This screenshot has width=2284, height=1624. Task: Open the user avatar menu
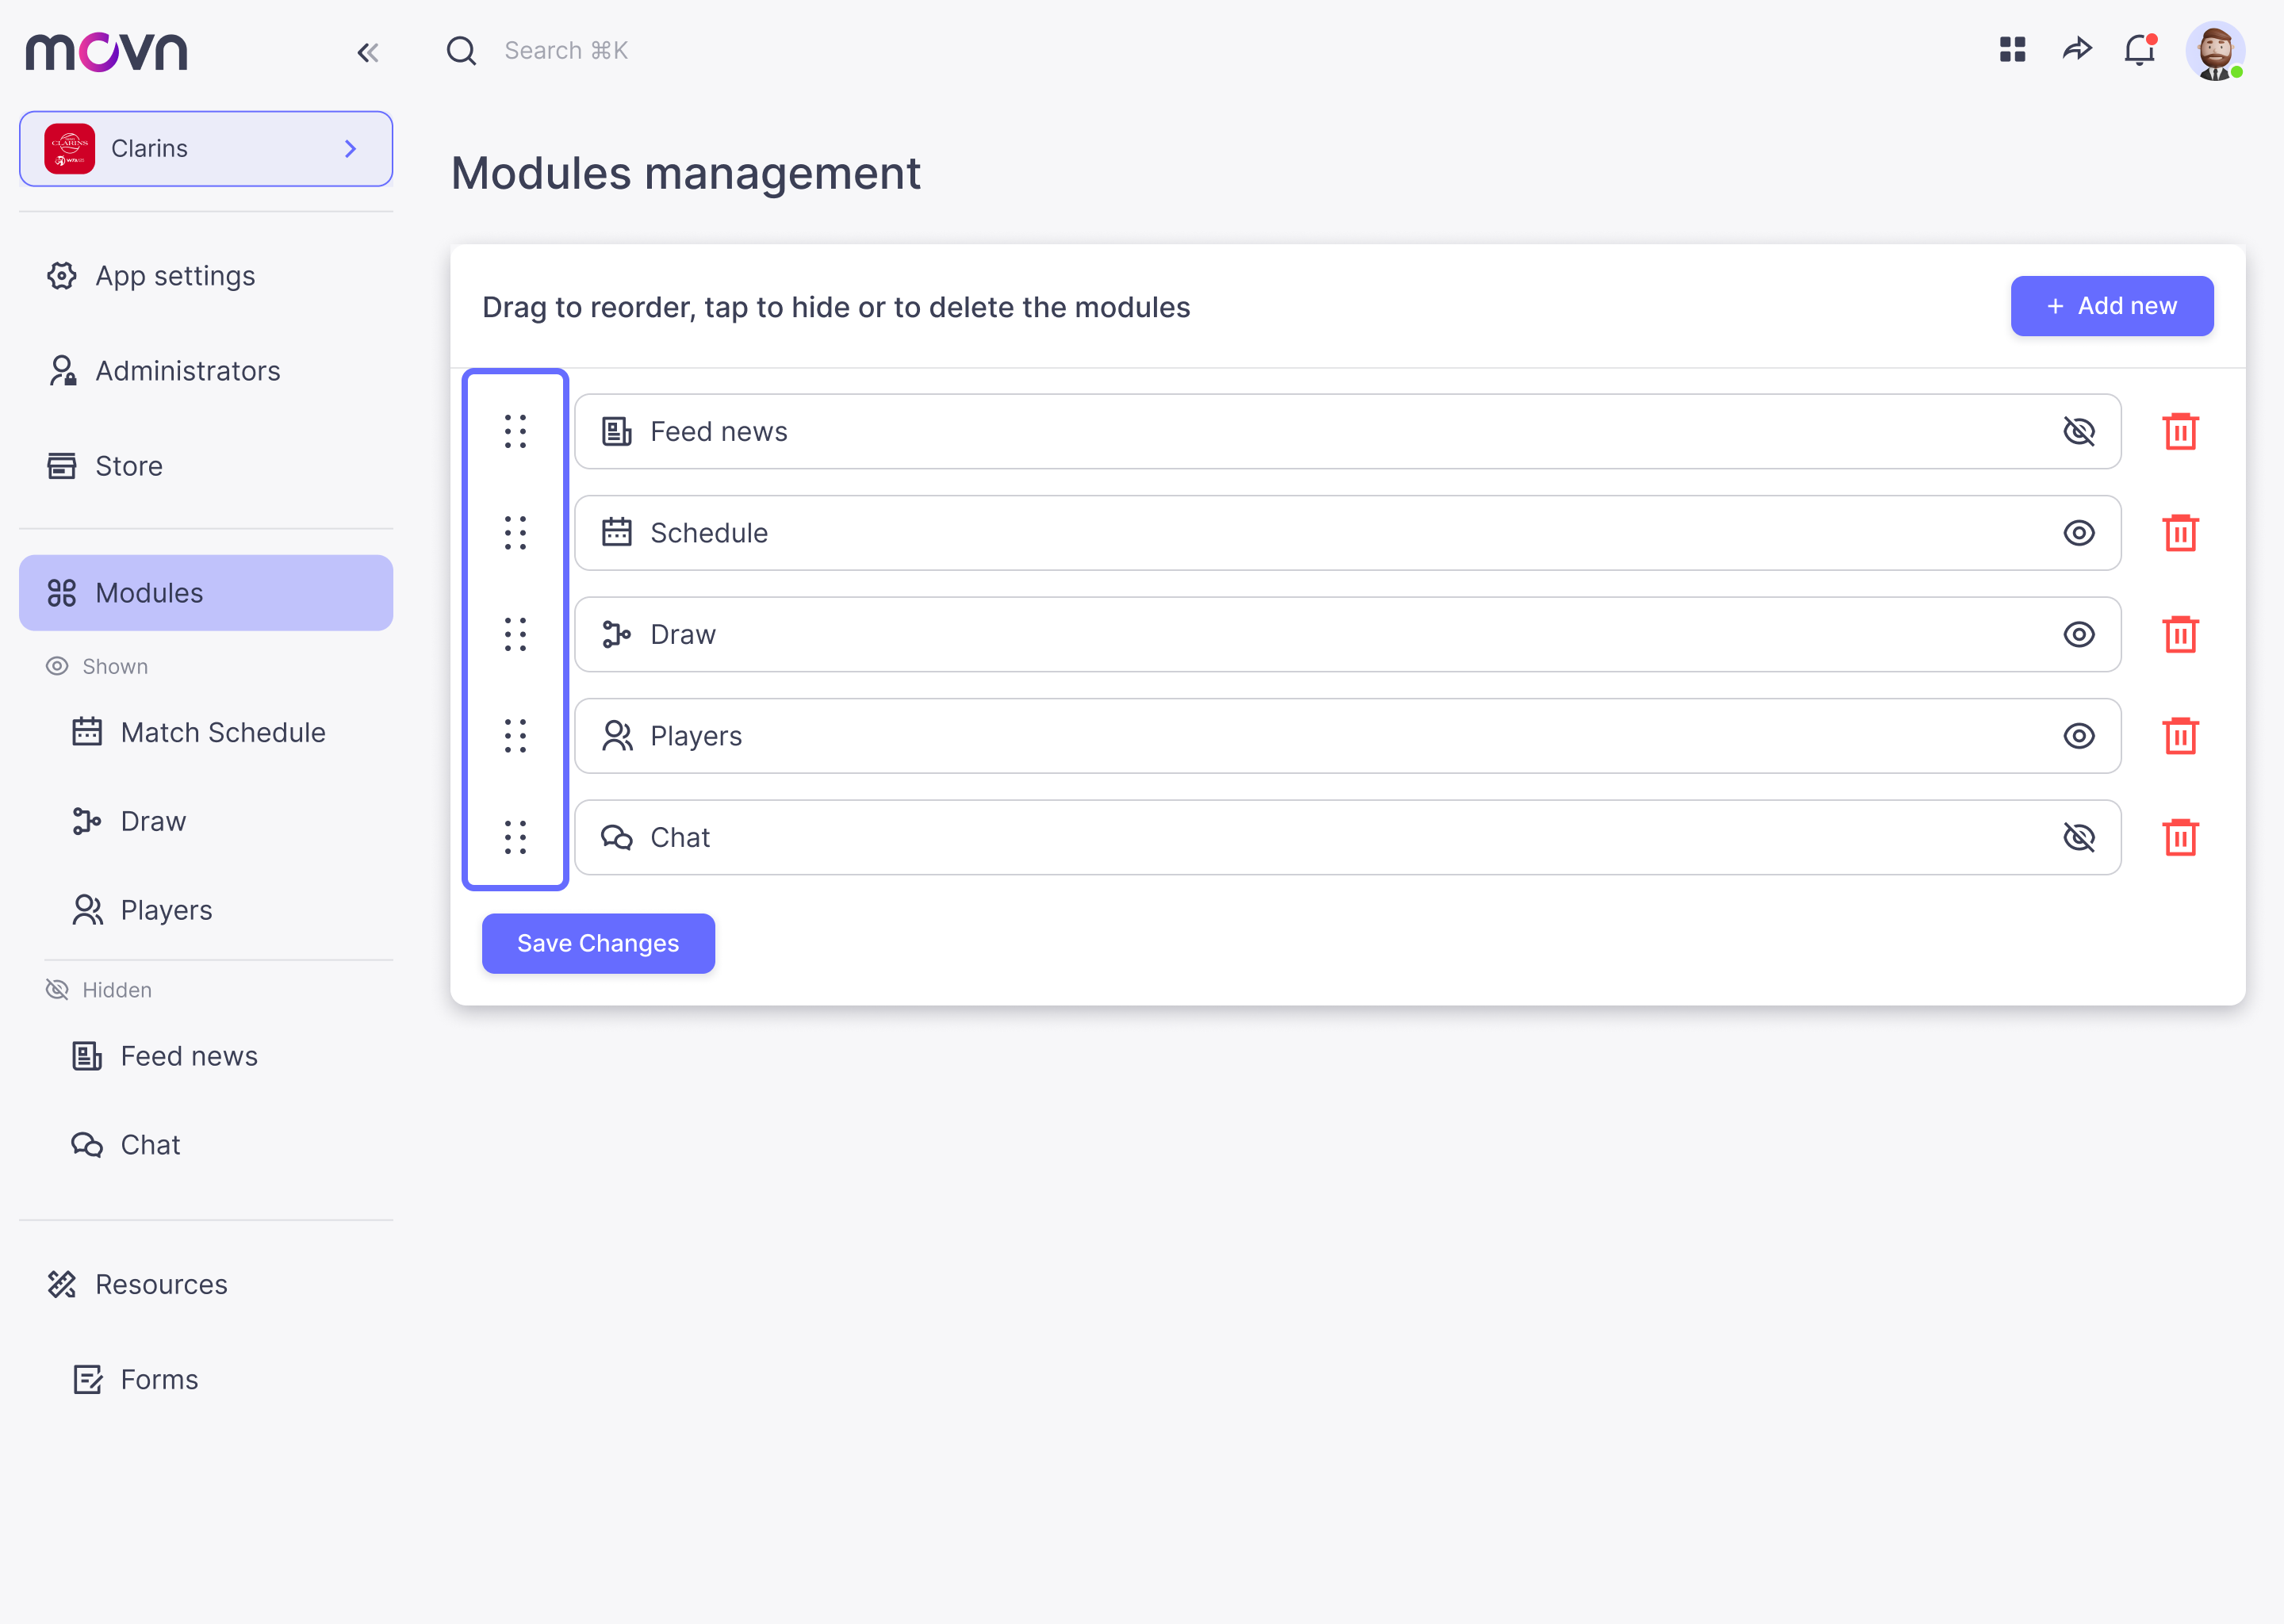[x=2214, y=50]
